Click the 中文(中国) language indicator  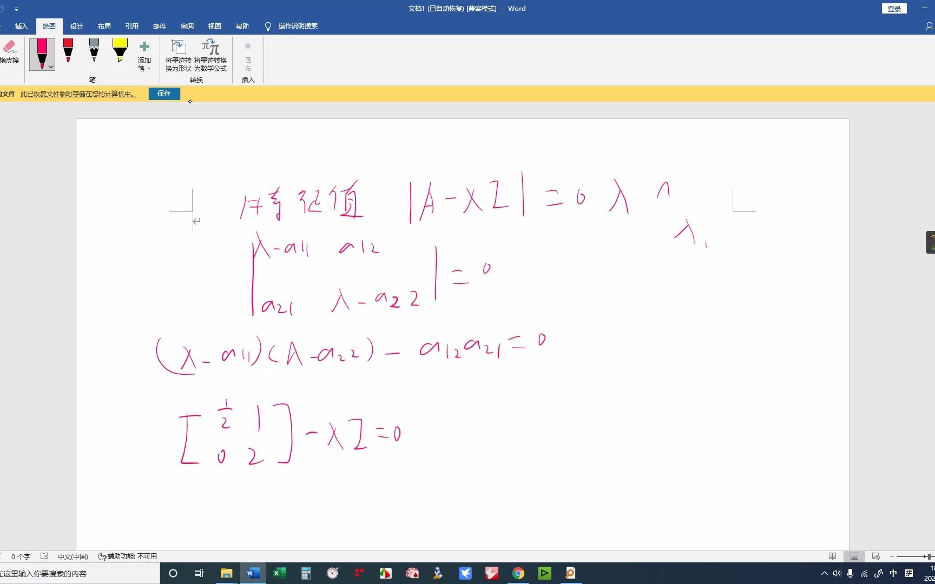click(x=73, y=556)
